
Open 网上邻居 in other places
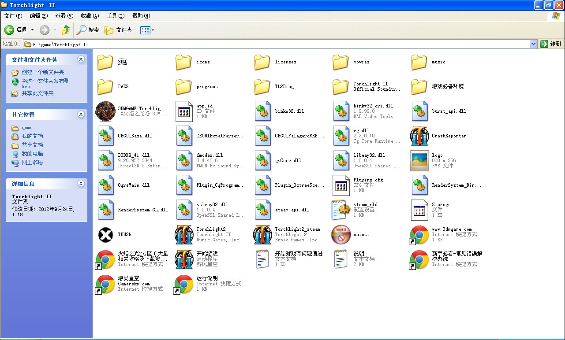(x=32, y=163)
